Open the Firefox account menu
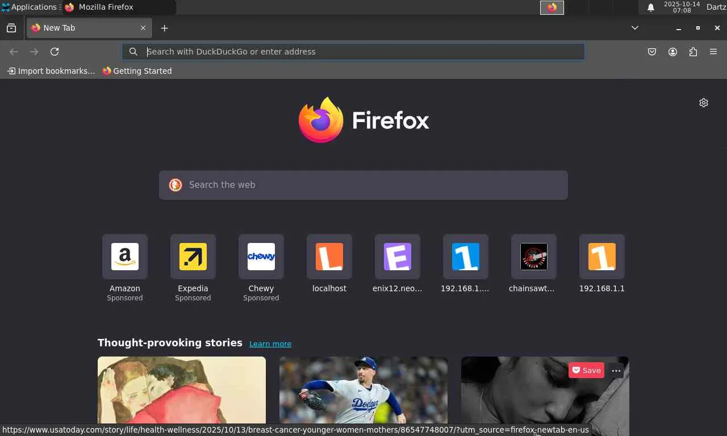Screen dimensions: 727x436 [672, 52]
